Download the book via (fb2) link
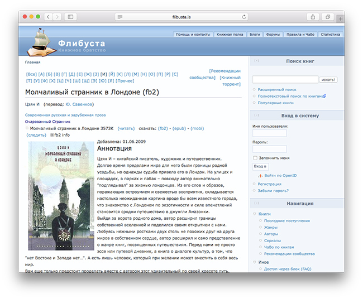363x299 pixels. coord(163,128)
